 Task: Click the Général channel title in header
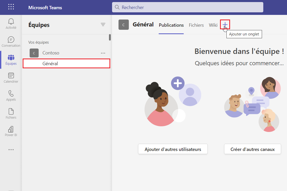pyautogui.click(x=143, y=24)
